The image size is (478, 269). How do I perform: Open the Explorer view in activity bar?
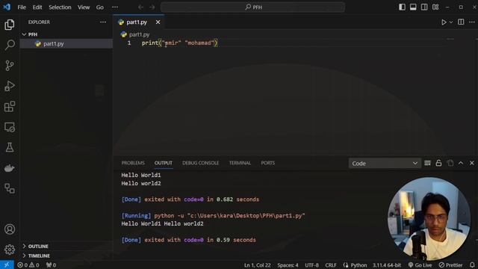[x=10, y=25]
